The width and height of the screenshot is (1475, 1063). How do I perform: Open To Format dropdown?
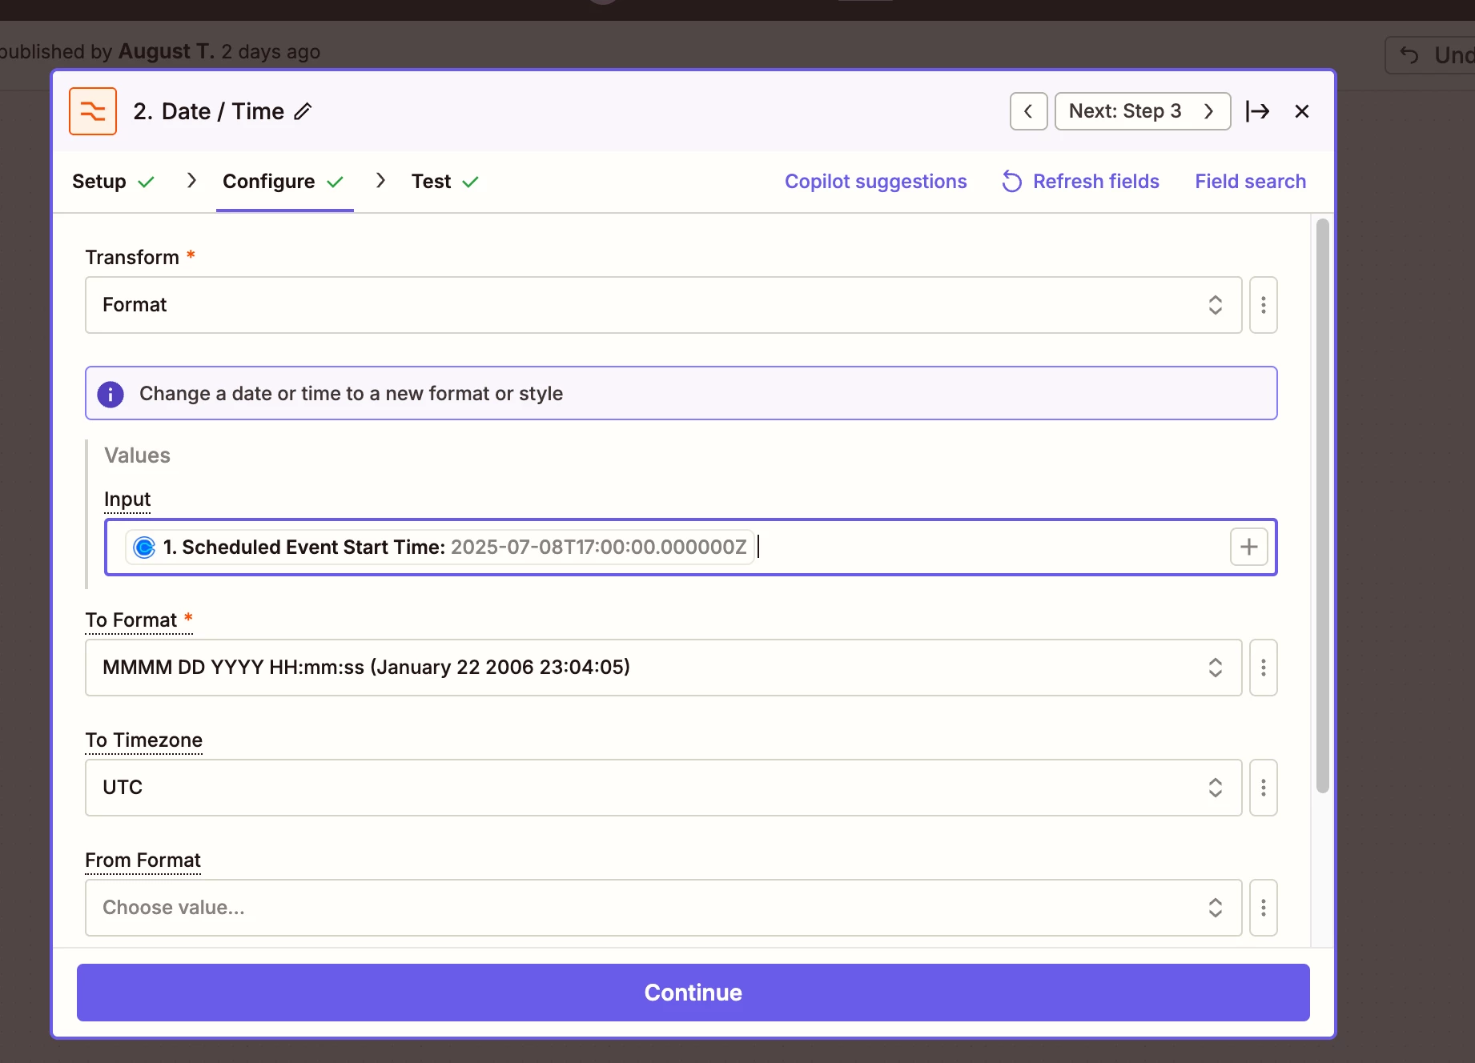point(663,668)
